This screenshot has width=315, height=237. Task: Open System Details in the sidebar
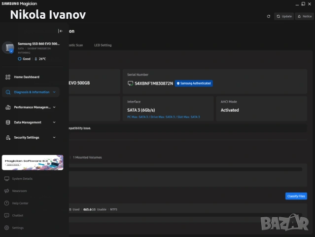(22, 179)
